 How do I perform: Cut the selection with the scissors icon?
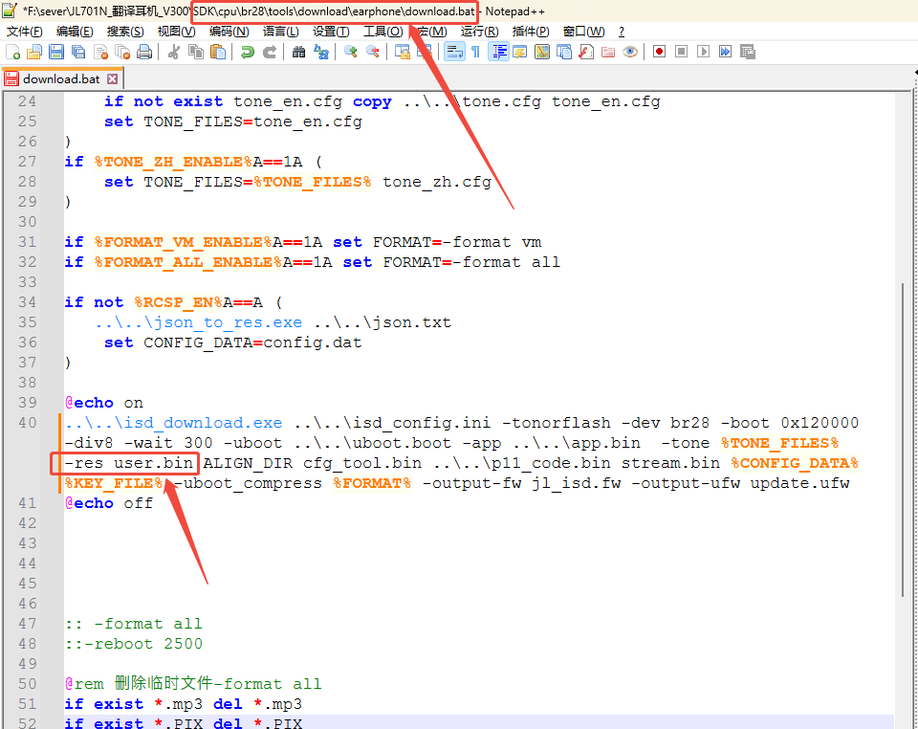tap(173, 52)
